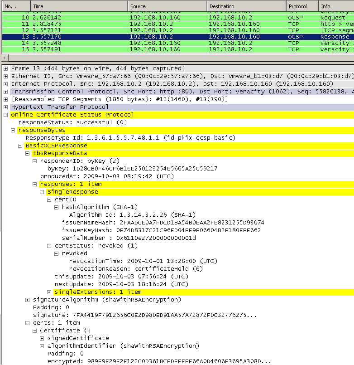Collapse the Online Certificate Status Protocol node
This screenshot has width=354, height=365.
coord(5,115)
